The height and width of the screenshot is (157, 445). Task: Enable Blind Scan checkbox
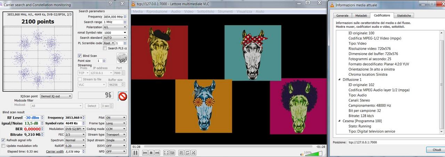point(80,56)
